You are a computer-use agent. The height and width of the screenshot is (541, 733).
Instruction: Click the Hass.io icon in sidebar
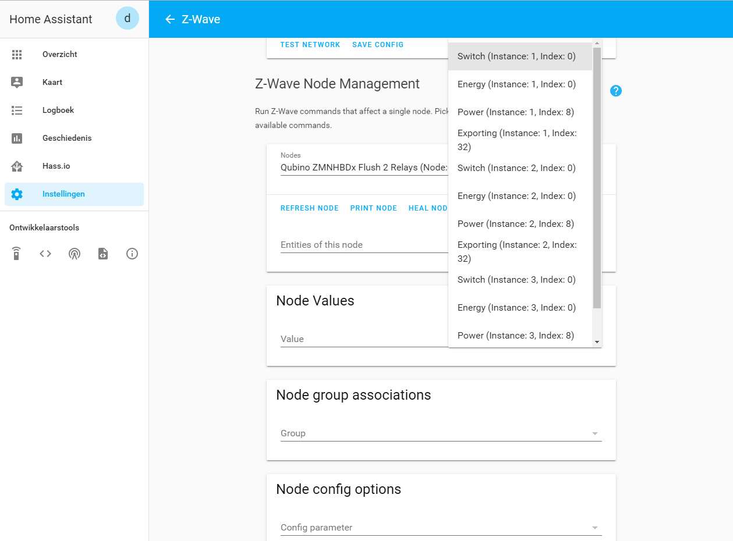(17, 166)
